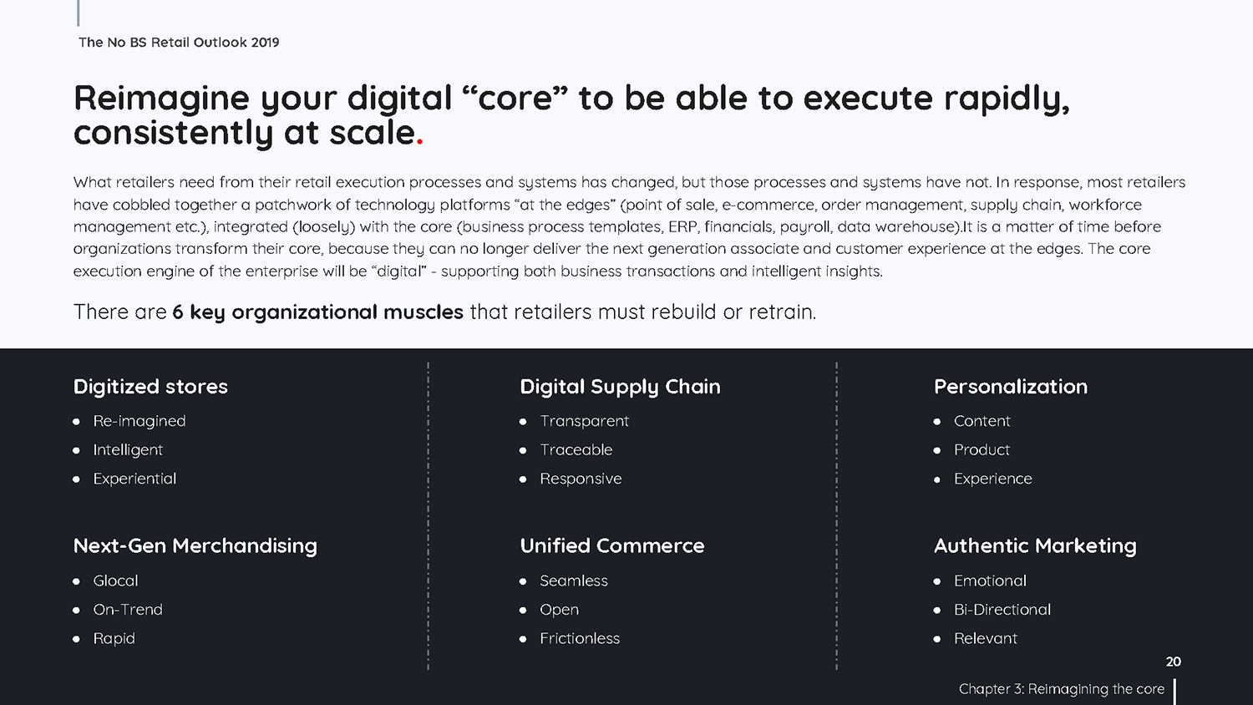The height and width of the screenshot is (705, 1253).
Task: Click the page number 20
Action: pyautogui.click(x=1174, y=662)
